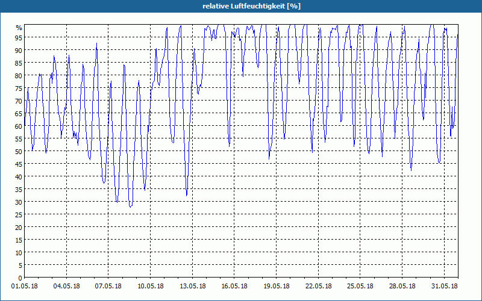
Task: Click the y-axis value 40
Action: click(x=19, y=176)
